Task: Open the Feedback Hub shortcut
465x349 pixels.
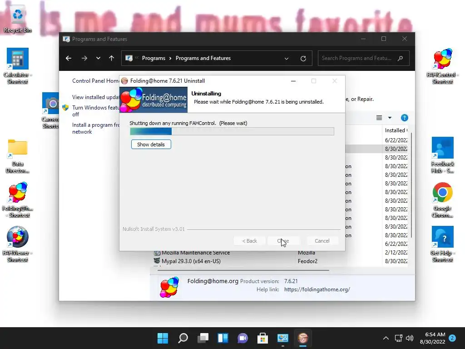Action: pos(442,155)
